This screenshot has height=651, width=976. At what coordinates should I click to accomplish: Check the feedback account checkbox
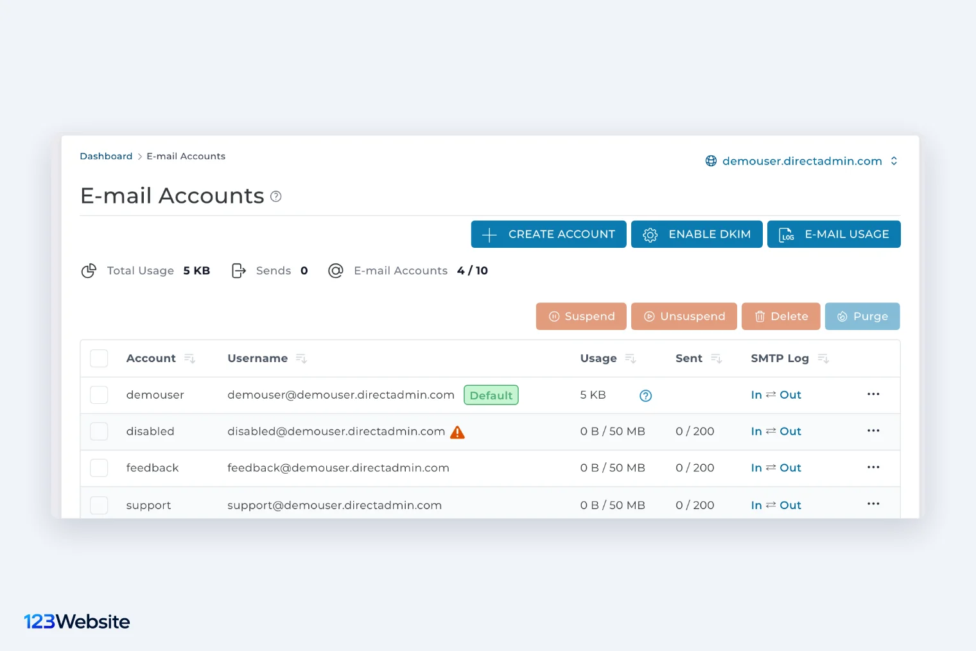[99, 468]
